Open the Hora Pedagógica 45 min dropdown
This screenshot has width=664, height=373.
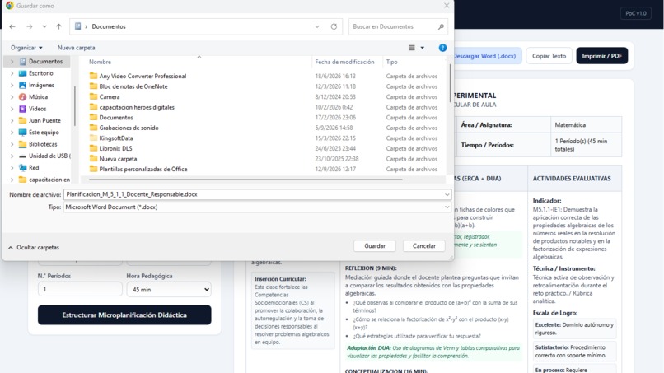tap(169, 290)
